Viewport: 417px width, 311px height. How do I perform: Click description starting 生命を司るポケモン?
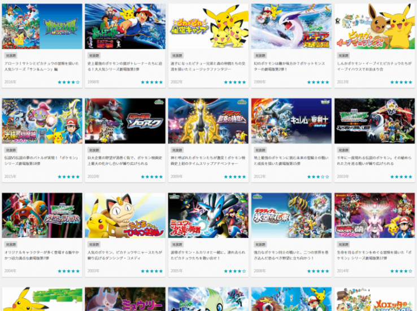click(374, 255)
